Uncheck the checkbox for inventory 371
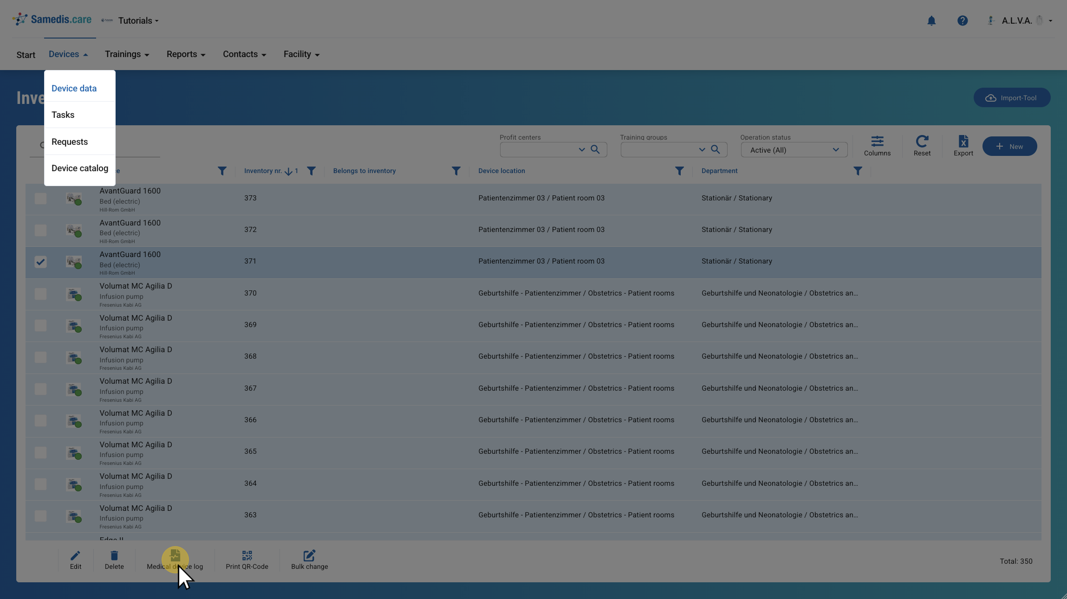Viewport: 1067px width, 599px height. 40,262
